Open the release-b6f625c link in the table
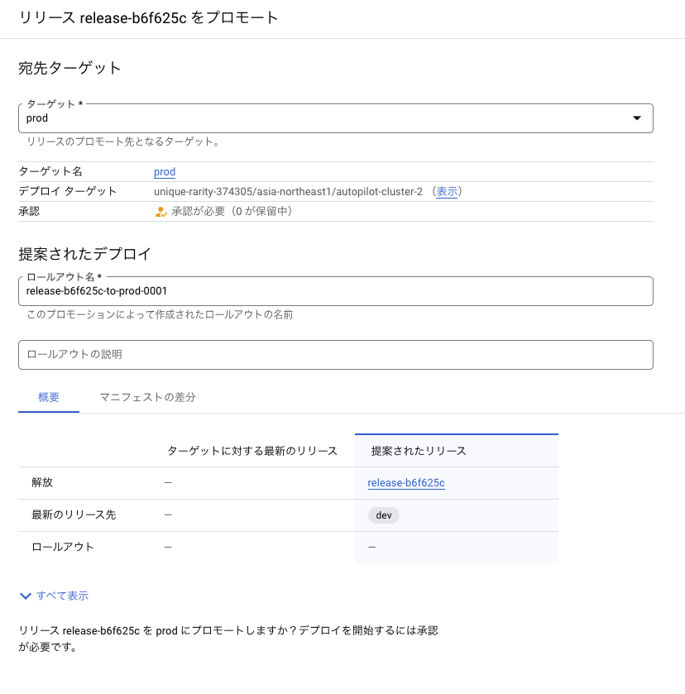The image size is (685, 694). [406, 483]
